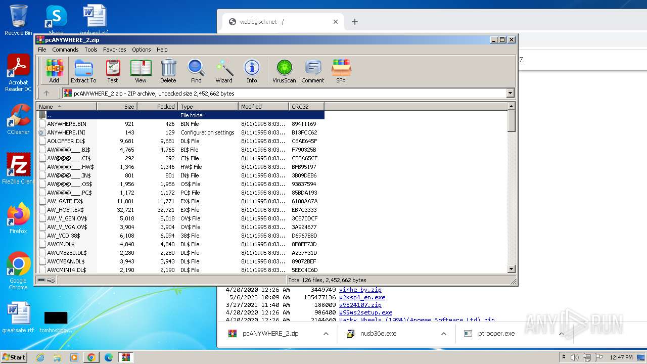Screen dimensions: 647x364
Task: Select the ANYWHERE.BIN file row
Action: click(x=180, y=124)
